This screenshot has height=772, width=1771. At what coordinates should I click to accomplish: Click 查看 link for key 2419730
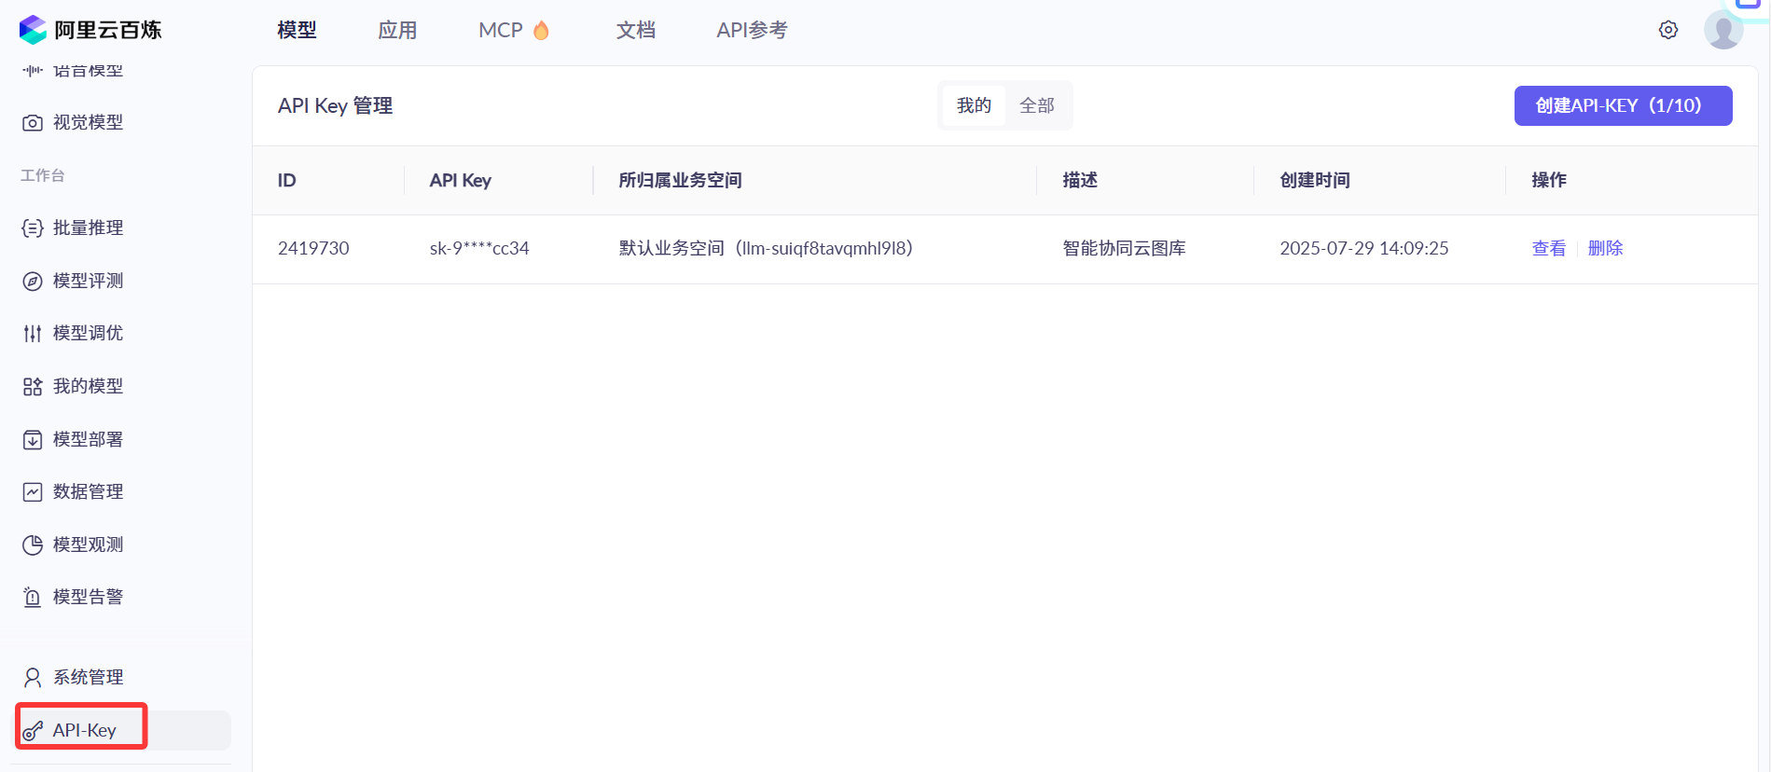pos(1548,248)
